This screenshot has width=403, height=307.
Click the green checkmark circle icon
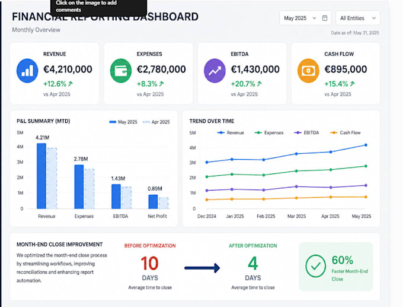[316, 266]
